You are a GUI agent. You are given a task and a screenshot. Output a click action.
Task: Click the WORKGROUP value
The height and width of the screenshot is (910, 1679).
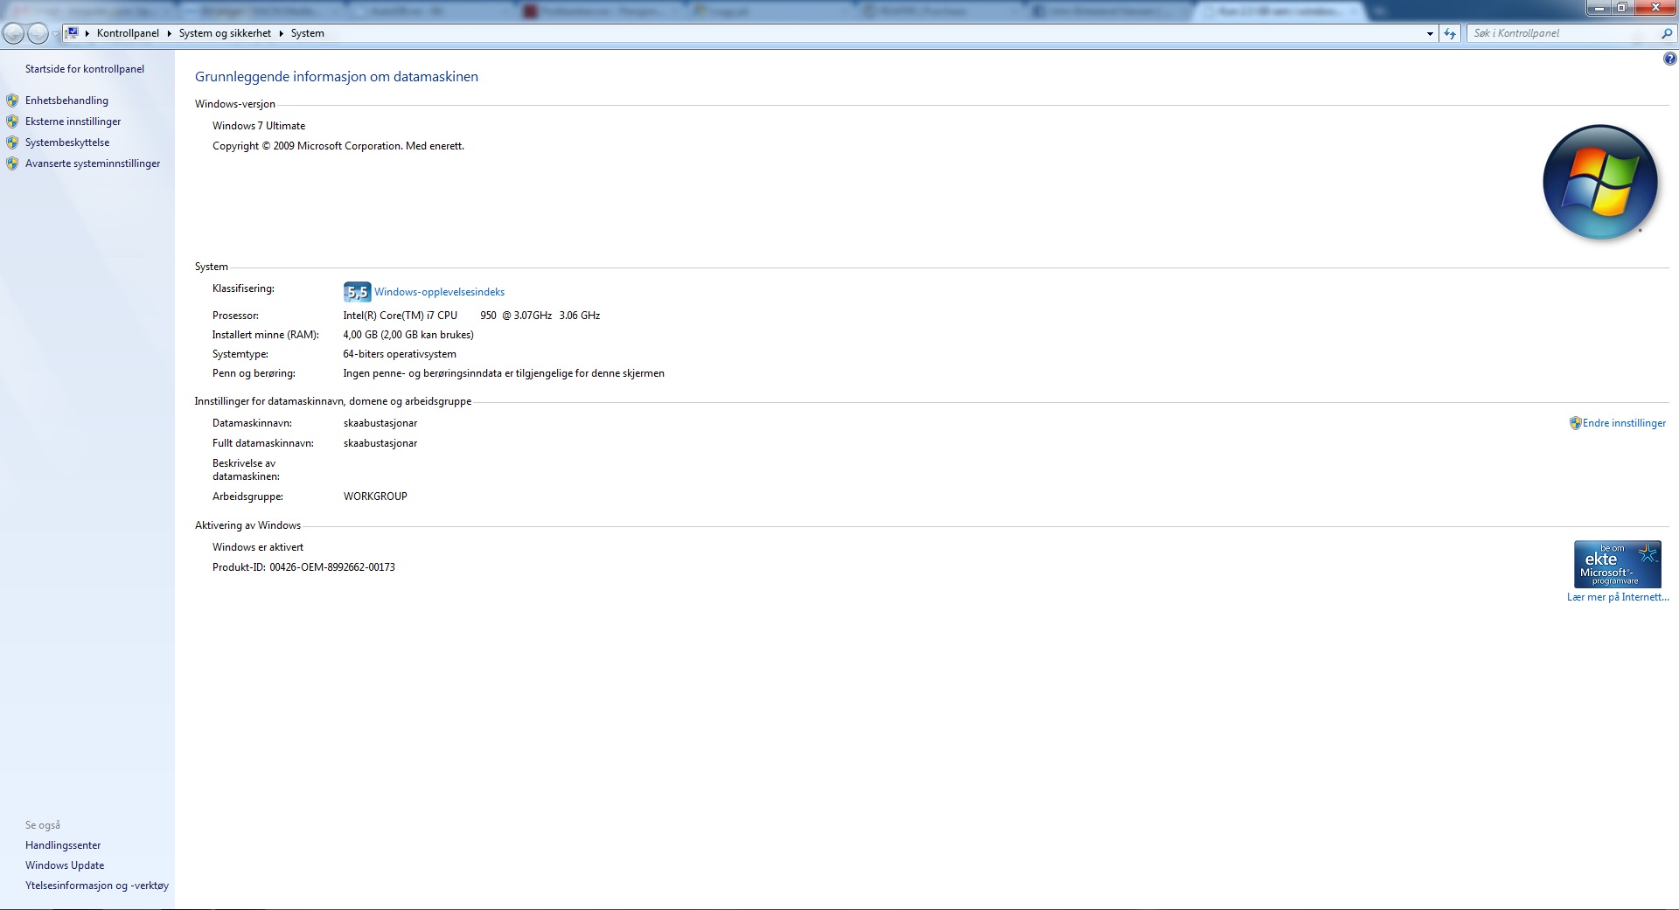(x=375, y=497)
